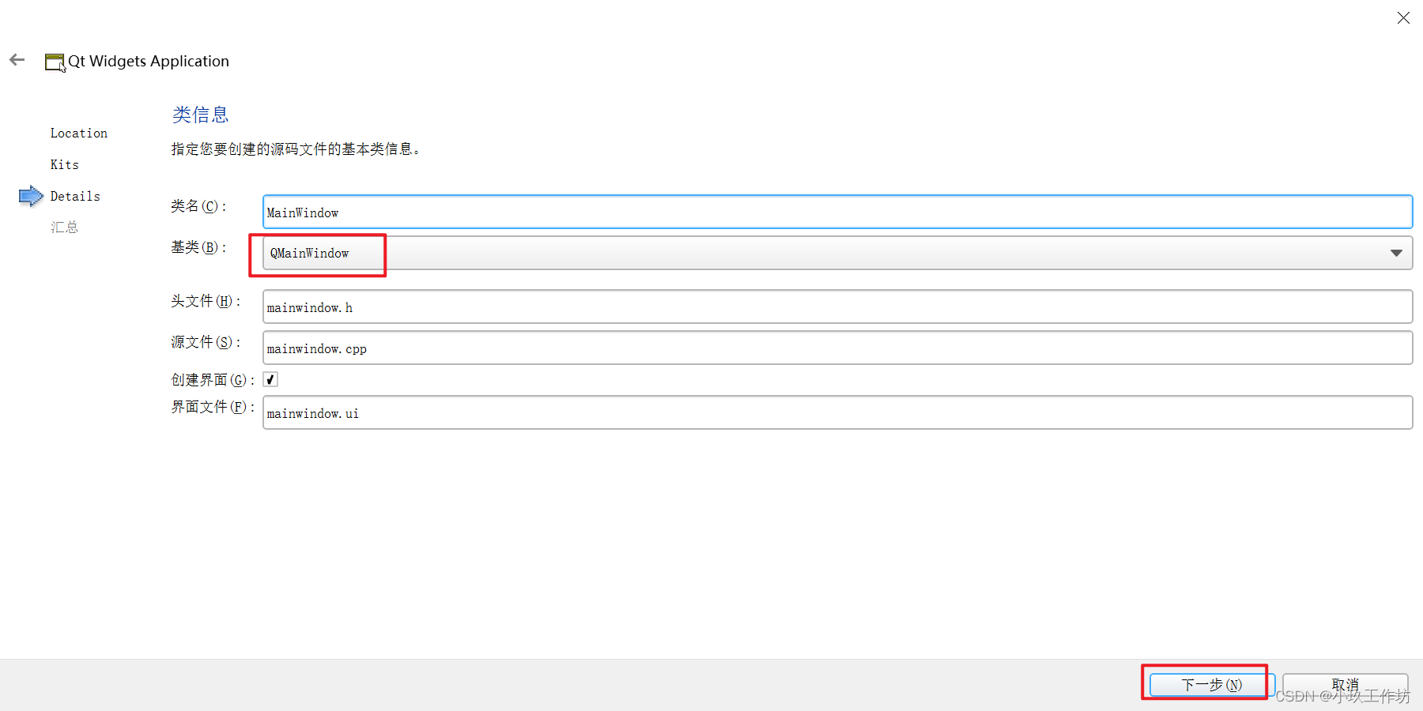This screenshot has width=1423, height=711.
Task: Click the 源文件 field mainwindow.cpp
Action: coord(837,348)
